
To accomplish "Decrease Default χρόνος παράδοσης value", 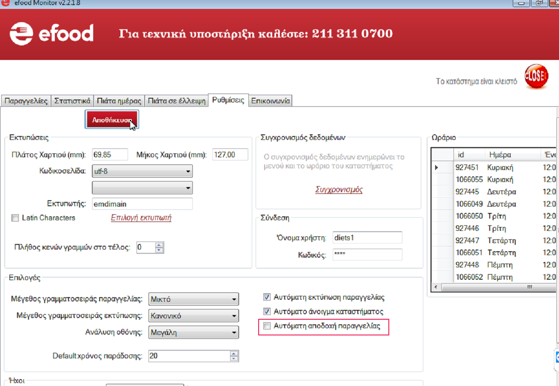I will coord(234,358).
